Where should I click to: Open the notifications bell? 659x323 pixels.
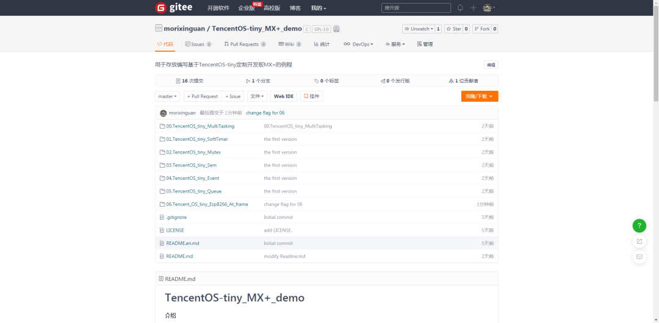[460, 8]
